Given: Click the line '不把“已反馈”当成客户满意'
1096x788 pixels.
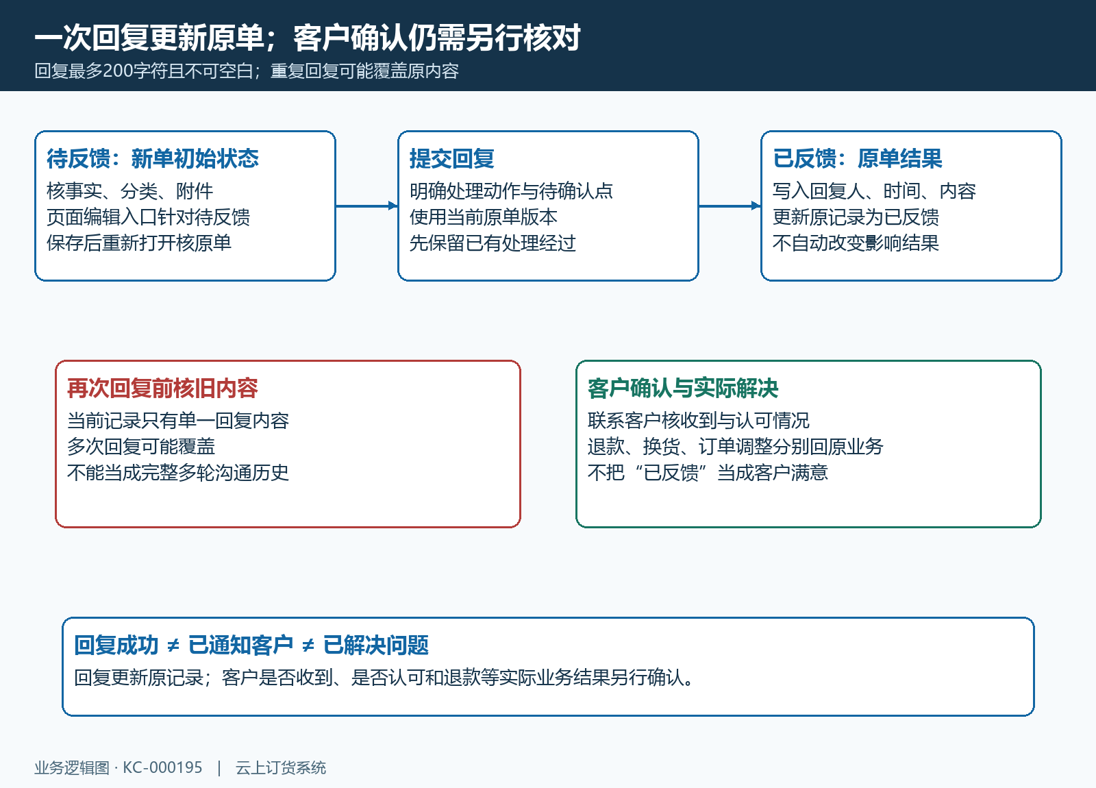Looking at the screenshot, I should coord(708,473).
